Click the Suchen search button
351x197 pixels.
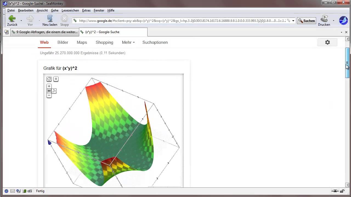tap(307, 21)
